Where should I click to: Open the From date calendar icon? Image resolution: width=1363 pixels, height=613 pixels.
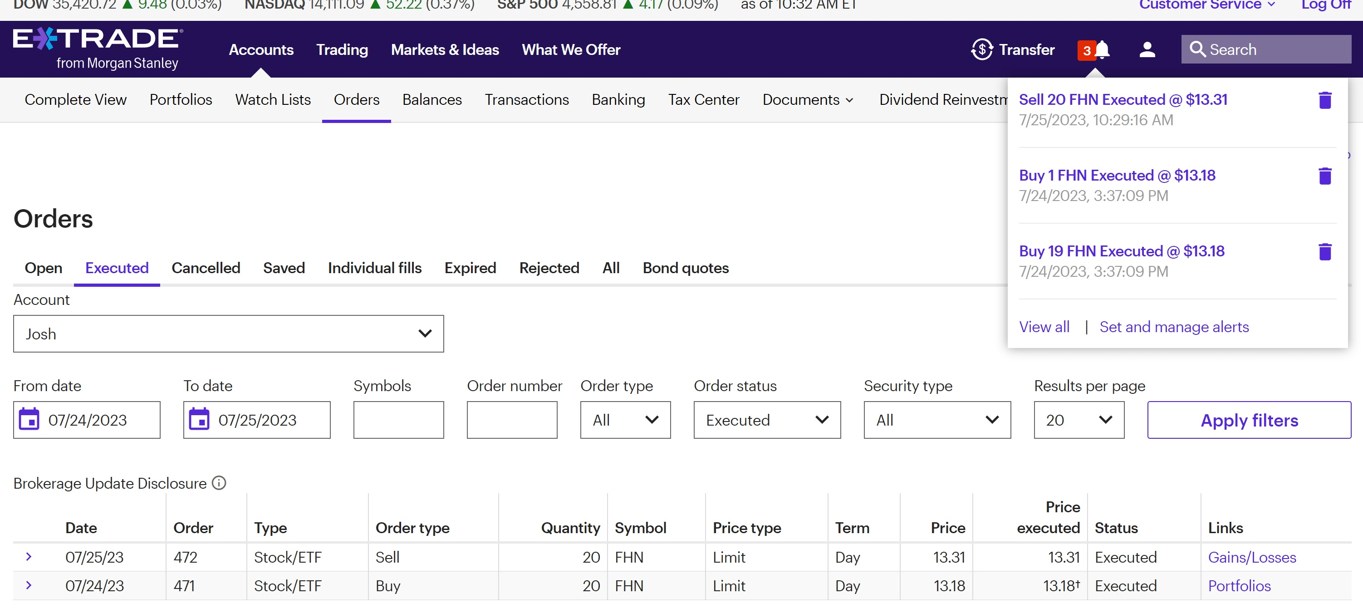coord(29,419)
